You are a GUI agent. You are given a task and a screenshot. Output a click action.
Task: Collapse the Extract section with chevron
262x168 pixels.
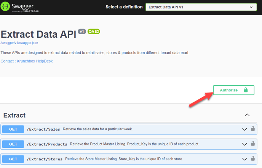point(247,115)
